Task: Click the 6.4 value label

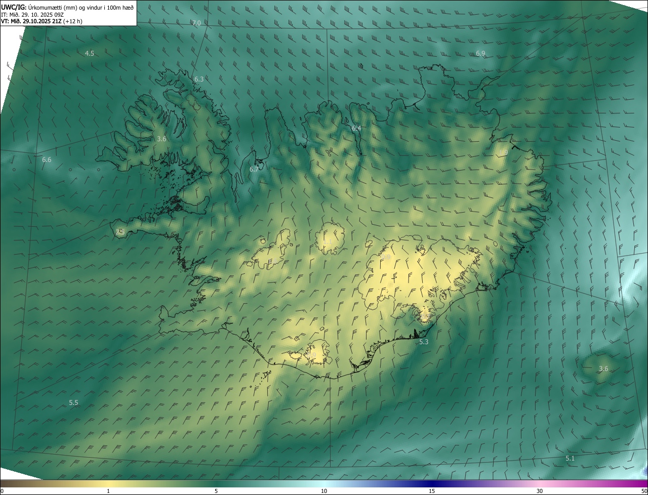Action: 356,129
